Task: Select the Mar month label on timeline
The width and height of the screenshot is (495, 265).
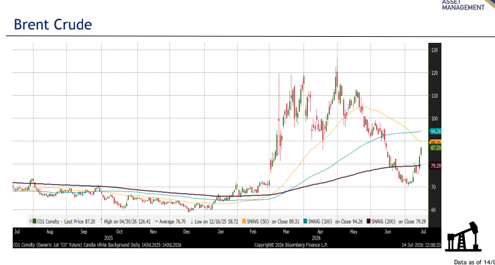Action: coord(286,232)
